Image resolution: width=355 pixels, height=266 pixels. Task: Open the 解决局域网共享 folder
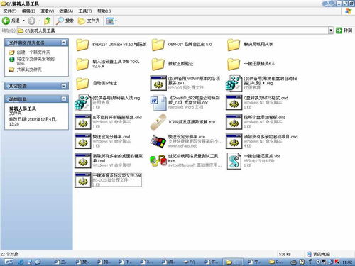pyautogui.click(x=234, y=45)
